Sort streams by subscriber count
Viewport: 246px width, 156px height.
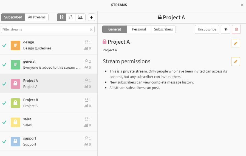[71, 17]
